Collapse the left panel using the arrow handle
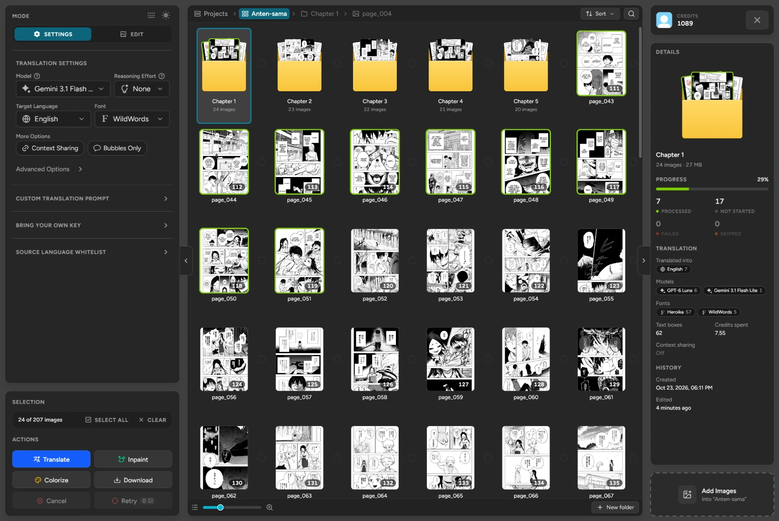Screen dimensions: 779x521 186,260
